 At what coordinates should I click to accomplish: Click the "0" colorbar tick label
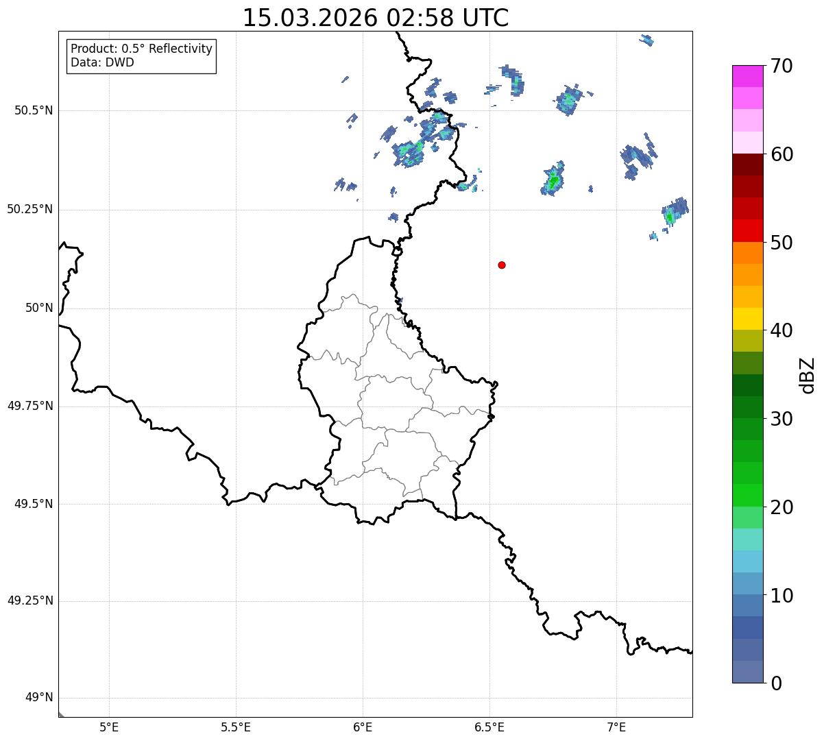pyautogui.click(x=776, y=683)
